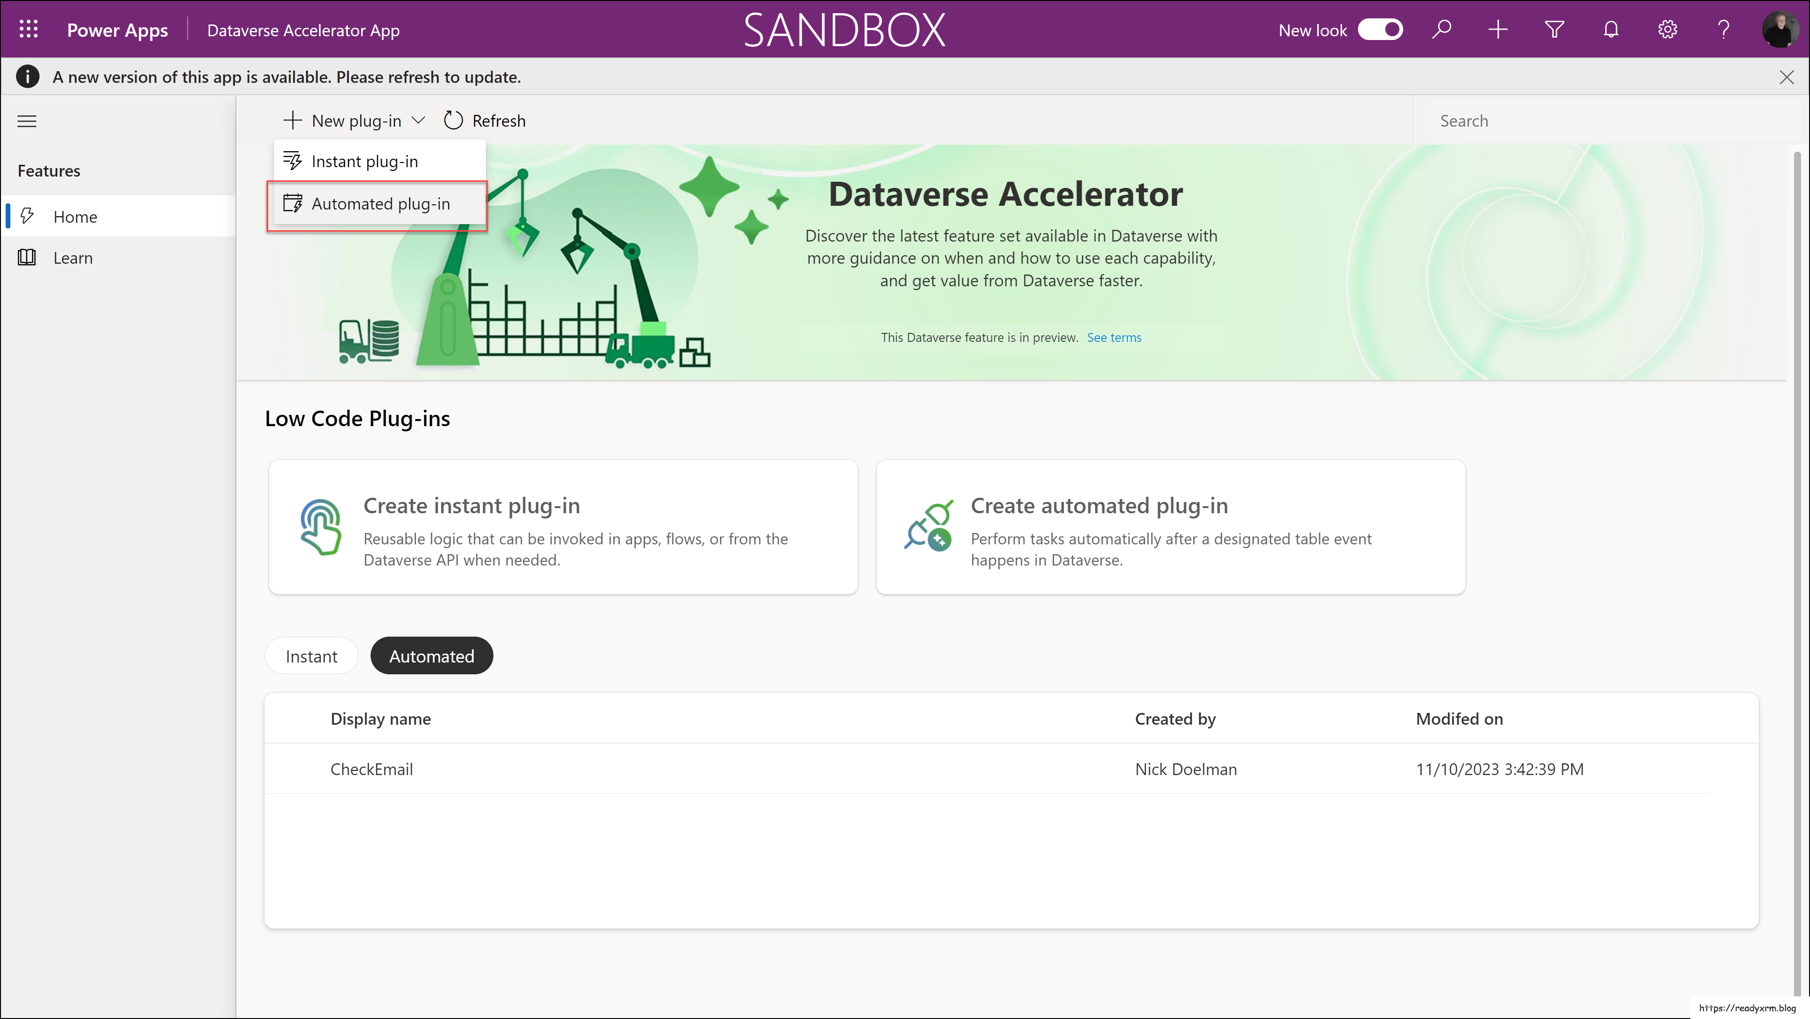Image resolution: width=1810 pixels, height=1019 pixels.
Task: Click the Create instant plug-in hand icon
Action: [x=321, y=527]
